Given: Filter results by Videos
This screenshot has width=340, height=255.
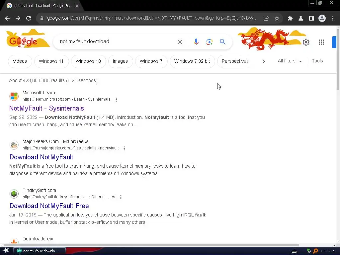Looking at the screenshot, I should point(20,61).
